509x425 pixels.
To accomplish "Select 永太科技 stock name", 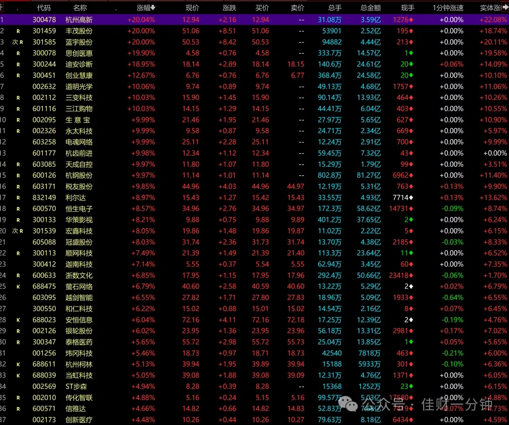I will click(x=79, y=131).
